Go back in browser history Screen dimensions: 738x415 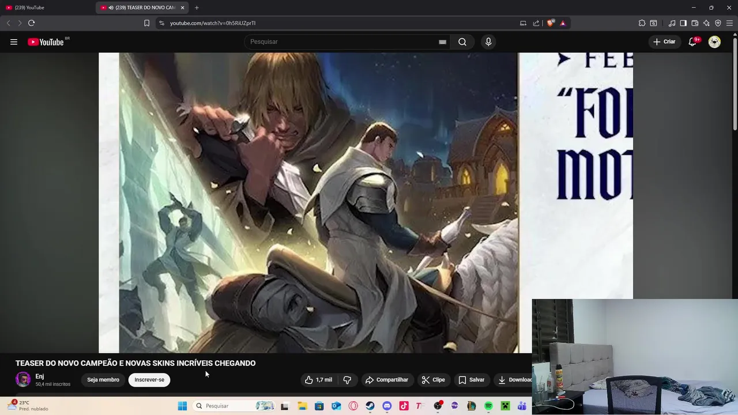point(8,23)
